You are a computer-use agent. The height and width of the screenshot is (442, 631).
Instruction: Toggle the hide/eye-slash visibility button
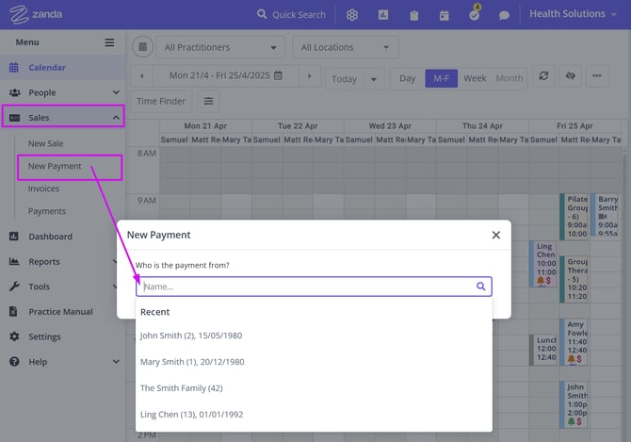click(x=569, y=77)
